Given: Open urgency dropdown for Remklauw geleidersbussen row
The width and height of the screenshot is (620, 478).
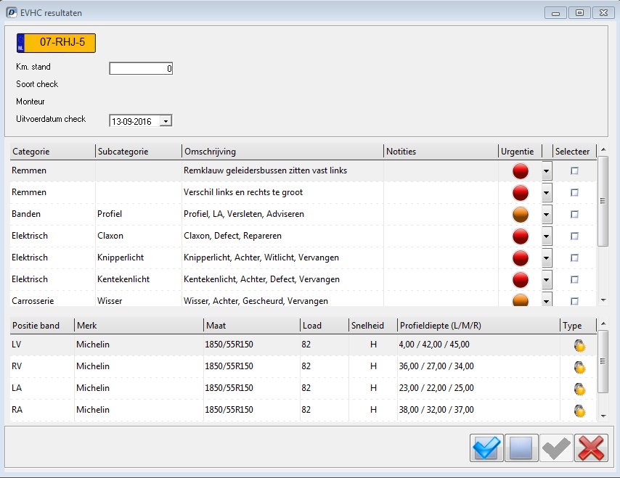Looking at the screenshot, I should (x=547, y=171).
